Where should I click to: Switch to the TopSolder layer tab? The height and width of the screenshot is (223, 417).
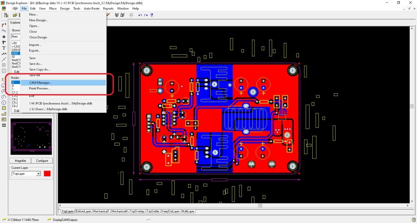153,211
